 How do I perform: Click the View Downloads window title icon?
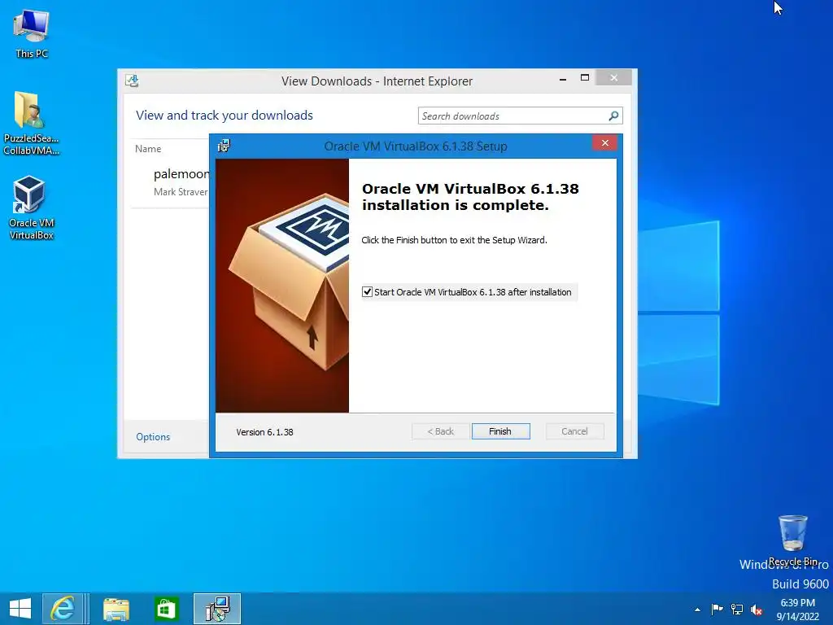pos(132,81)
